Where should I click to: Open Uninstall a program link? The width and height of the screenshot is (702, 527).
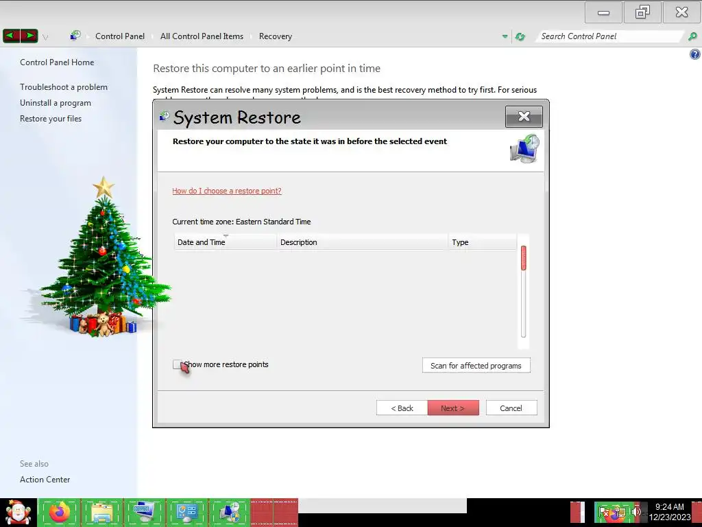click(x=56, y=103)
